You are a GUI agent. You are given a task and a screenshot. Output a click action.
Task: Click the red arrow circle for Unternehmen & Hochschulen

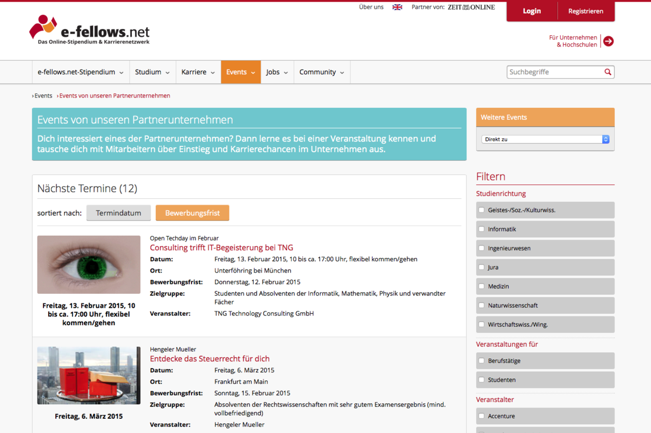pos(609,41)
